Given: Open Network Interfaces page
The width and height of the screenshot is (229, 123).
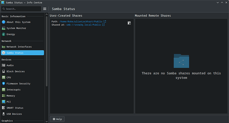Looking at the screenshot, I should 23,47.
